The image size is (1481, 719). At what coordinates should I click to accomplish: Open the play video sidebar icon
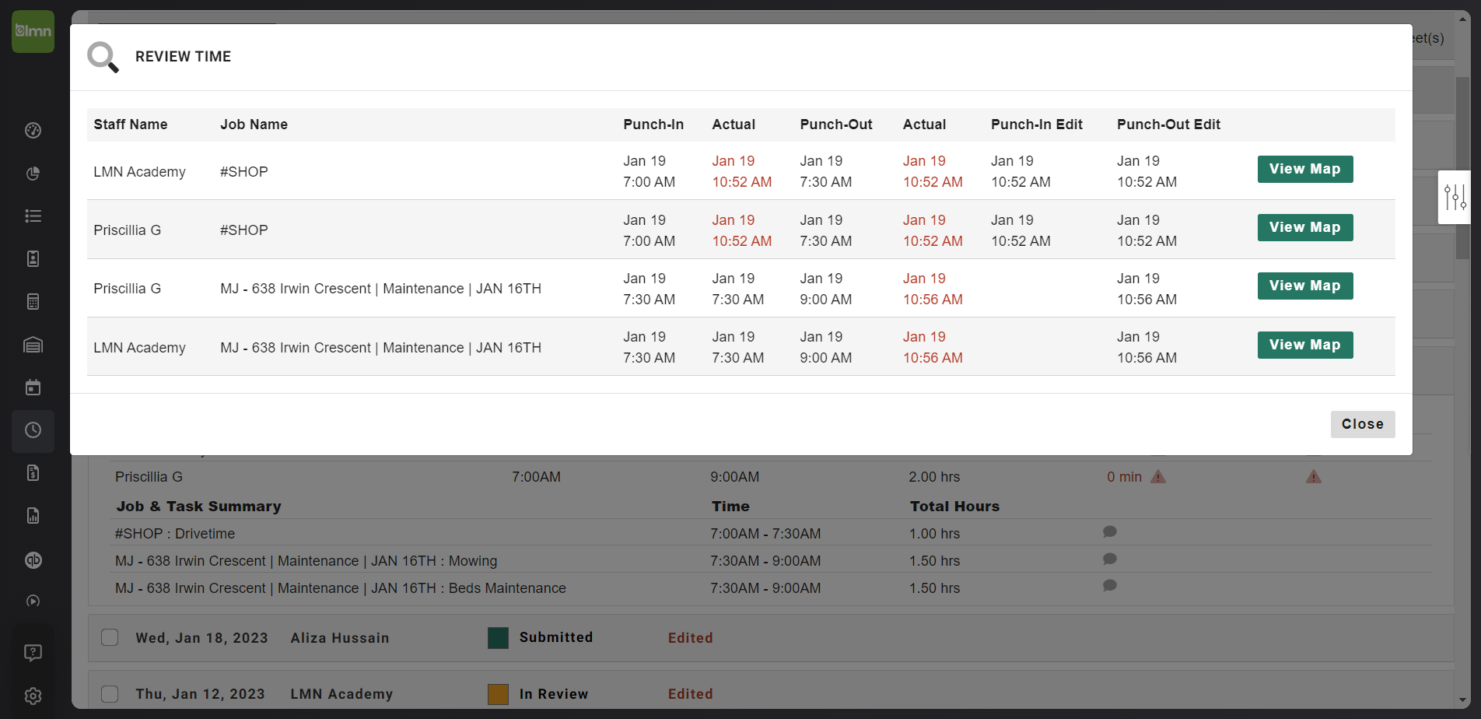33,601
